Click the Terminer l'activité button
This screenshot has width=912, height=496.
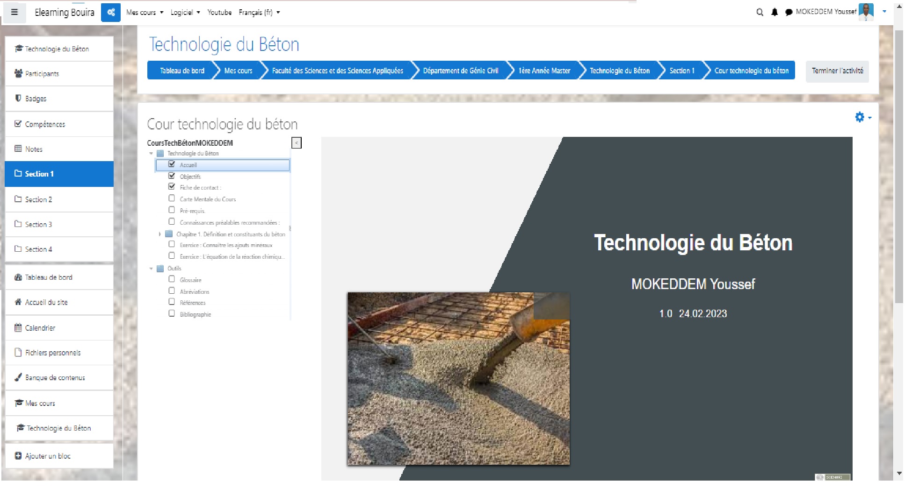click(837, 71)
